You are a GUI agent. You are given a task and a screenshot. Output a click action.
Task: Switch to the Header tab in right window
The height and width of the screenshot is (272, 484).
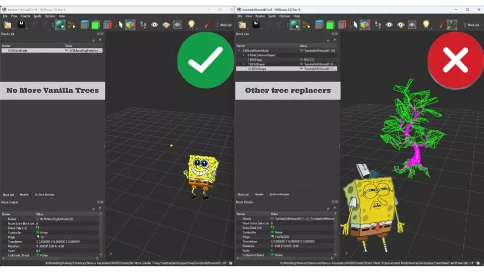(259, 194)
